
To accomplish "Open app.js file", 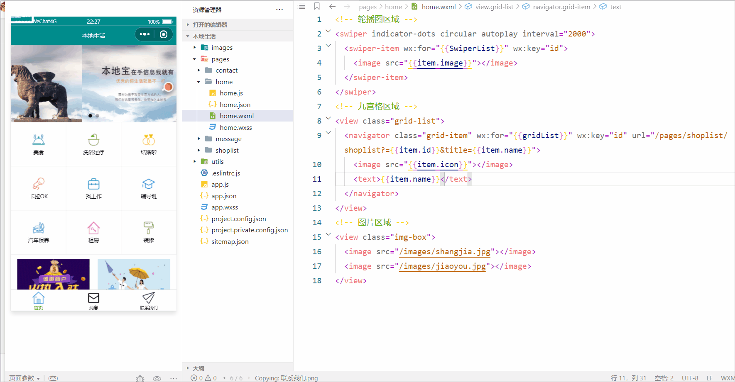I will click(x=220, y=185).
